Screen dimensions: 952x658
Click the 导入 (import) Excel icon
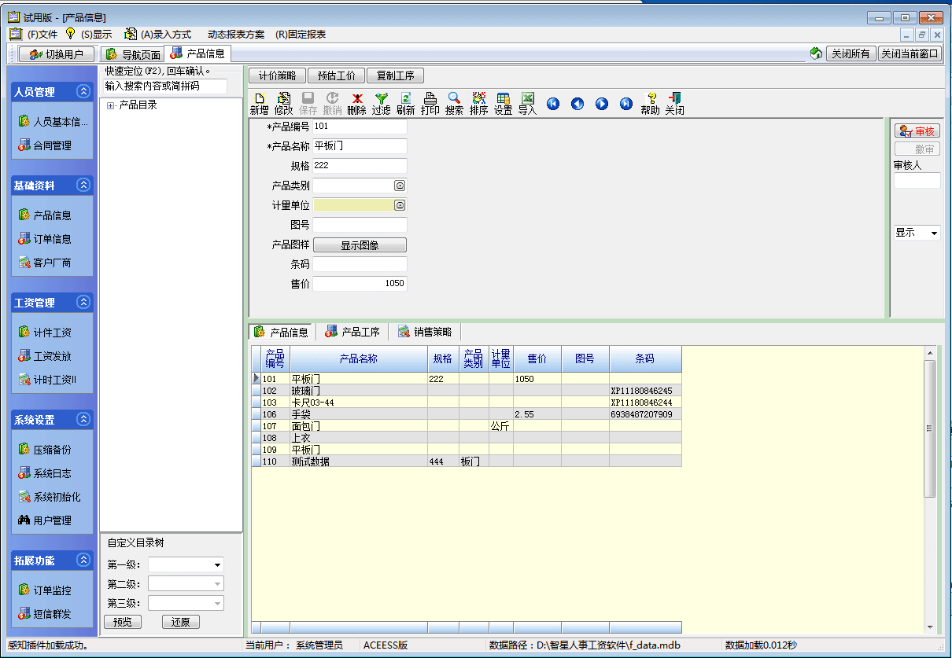(x=527, y=104)
